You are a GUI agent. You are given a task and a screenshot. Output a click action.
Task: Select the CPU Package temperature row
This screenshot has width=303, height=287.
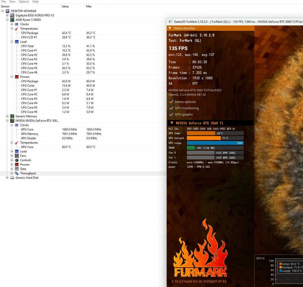point(83,33)
